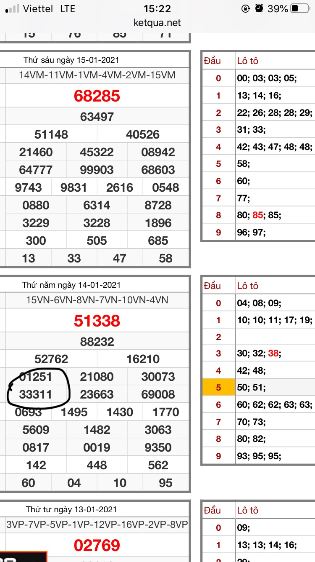
Task: Click the four-digit number 9743
Action: pos(28,187)
